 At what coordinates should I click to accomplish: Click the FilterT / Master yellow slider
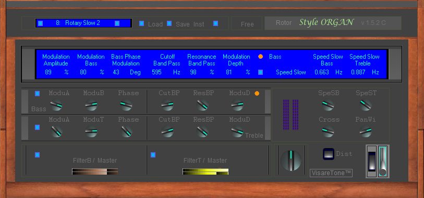tap(205, 171)
